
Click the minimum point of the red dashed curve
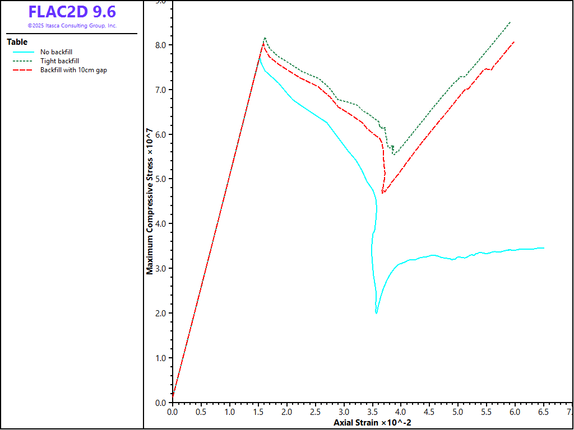(383, 193)
